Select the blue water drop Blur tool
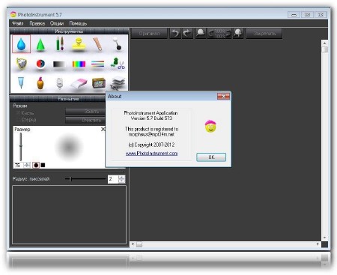This screenshot has height=275, width=337. pyautogui.click(x=21, y=44)
